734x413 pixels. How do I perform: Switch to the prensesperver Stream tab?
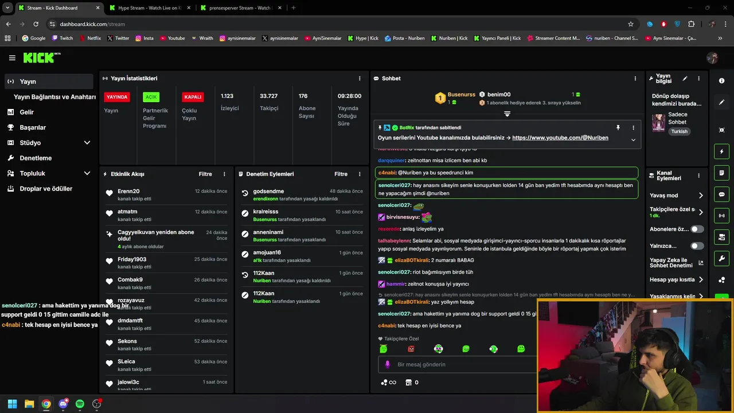(240, 8)
